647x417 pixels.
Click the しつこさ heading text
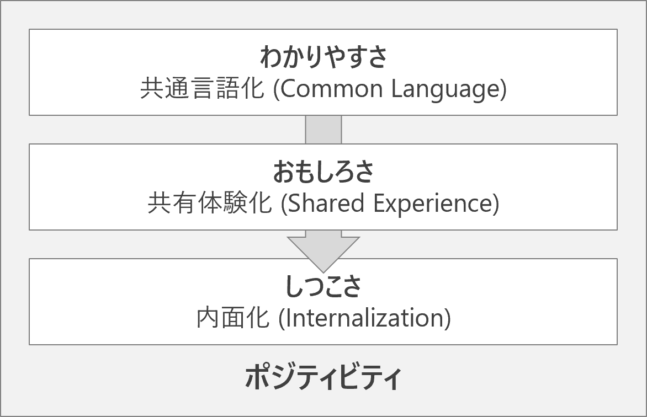(324, 286)
